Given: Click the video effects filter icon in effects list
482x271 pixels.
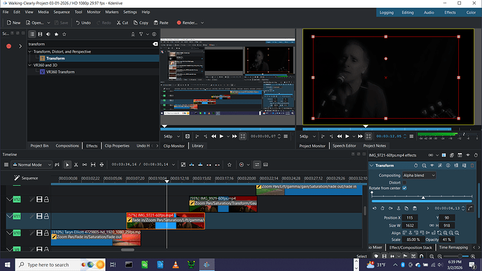Looking at the screenshot, I should click(41, 34).
